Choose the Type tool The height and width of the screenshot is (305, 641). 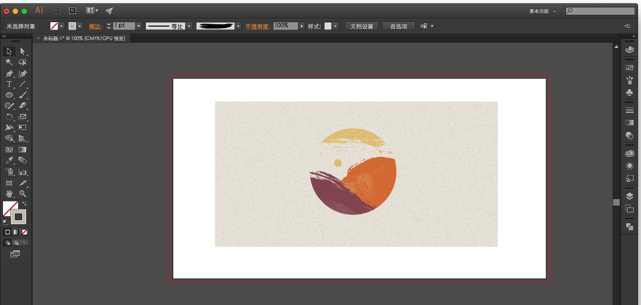tap(9, 84)
